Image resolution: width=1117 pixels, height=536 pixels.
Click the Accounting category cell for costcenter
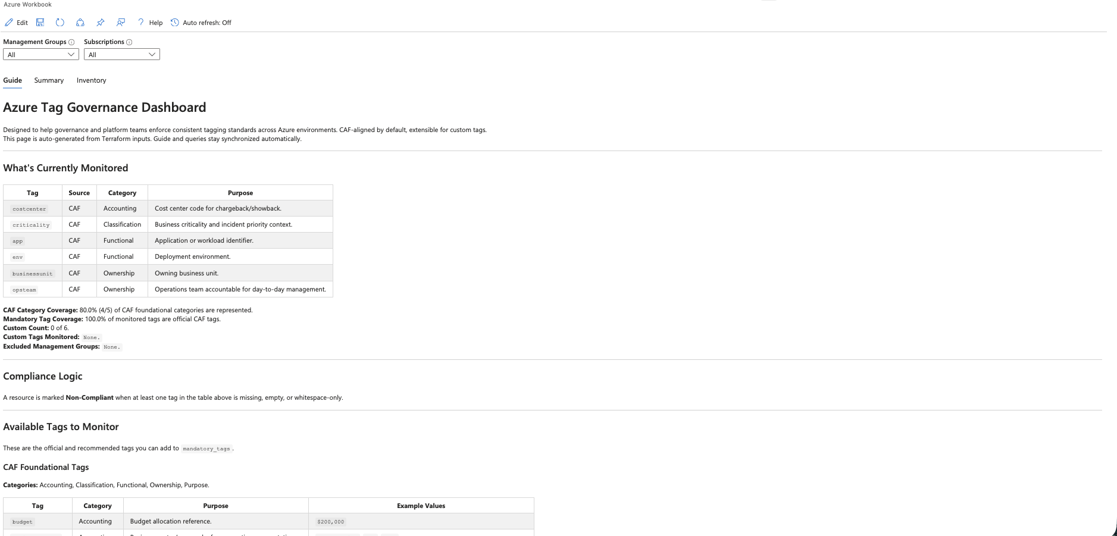pos(122,209)
